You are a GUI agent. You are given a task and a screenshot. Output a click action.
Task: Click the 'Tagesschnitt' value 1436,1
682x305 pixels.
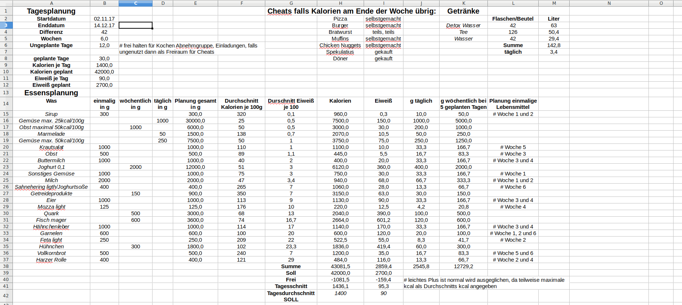coord(340,286)
